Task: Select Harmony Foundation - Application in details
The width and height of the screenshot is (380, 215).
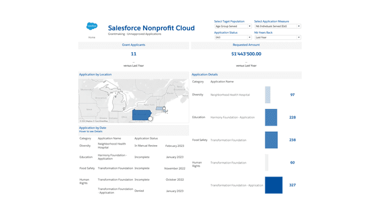Action: (233, 117)
